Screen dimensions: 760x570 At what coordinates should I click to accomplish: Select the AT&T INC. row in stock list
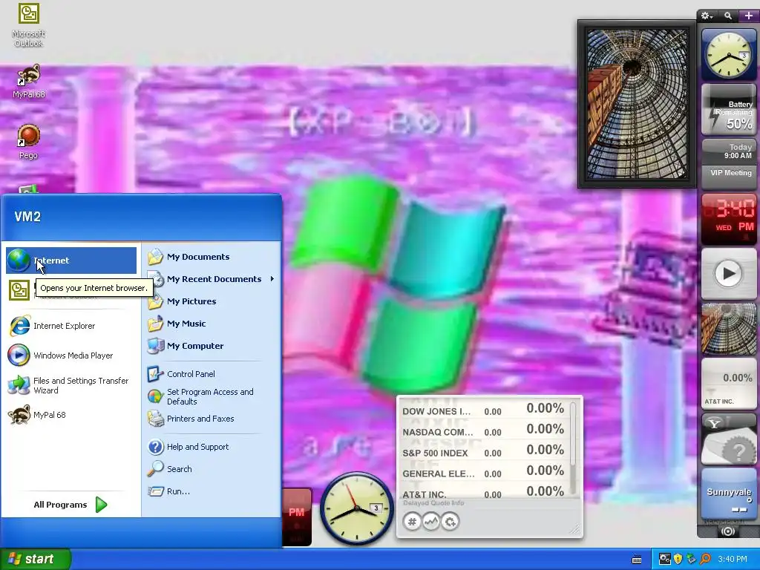[x=483, y=493]
